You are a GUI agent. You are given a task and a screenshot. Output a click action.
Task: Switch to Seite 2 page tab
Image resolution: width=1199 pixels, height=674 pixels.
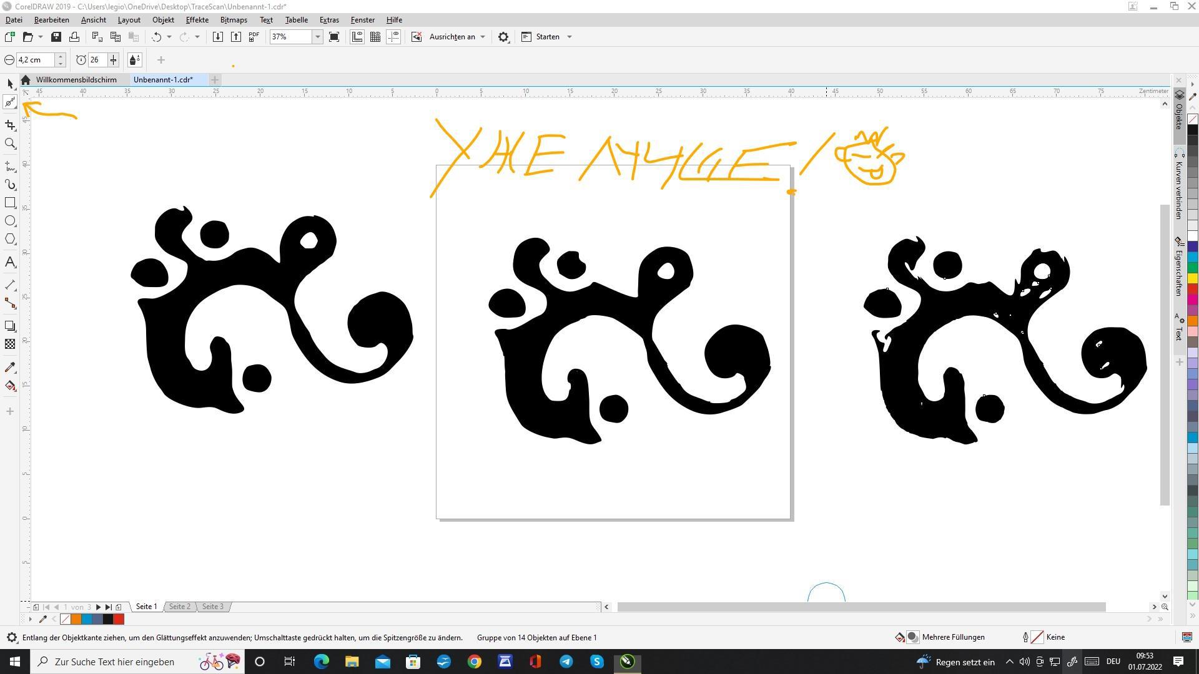pyautogui.click(x=180, y=607)
